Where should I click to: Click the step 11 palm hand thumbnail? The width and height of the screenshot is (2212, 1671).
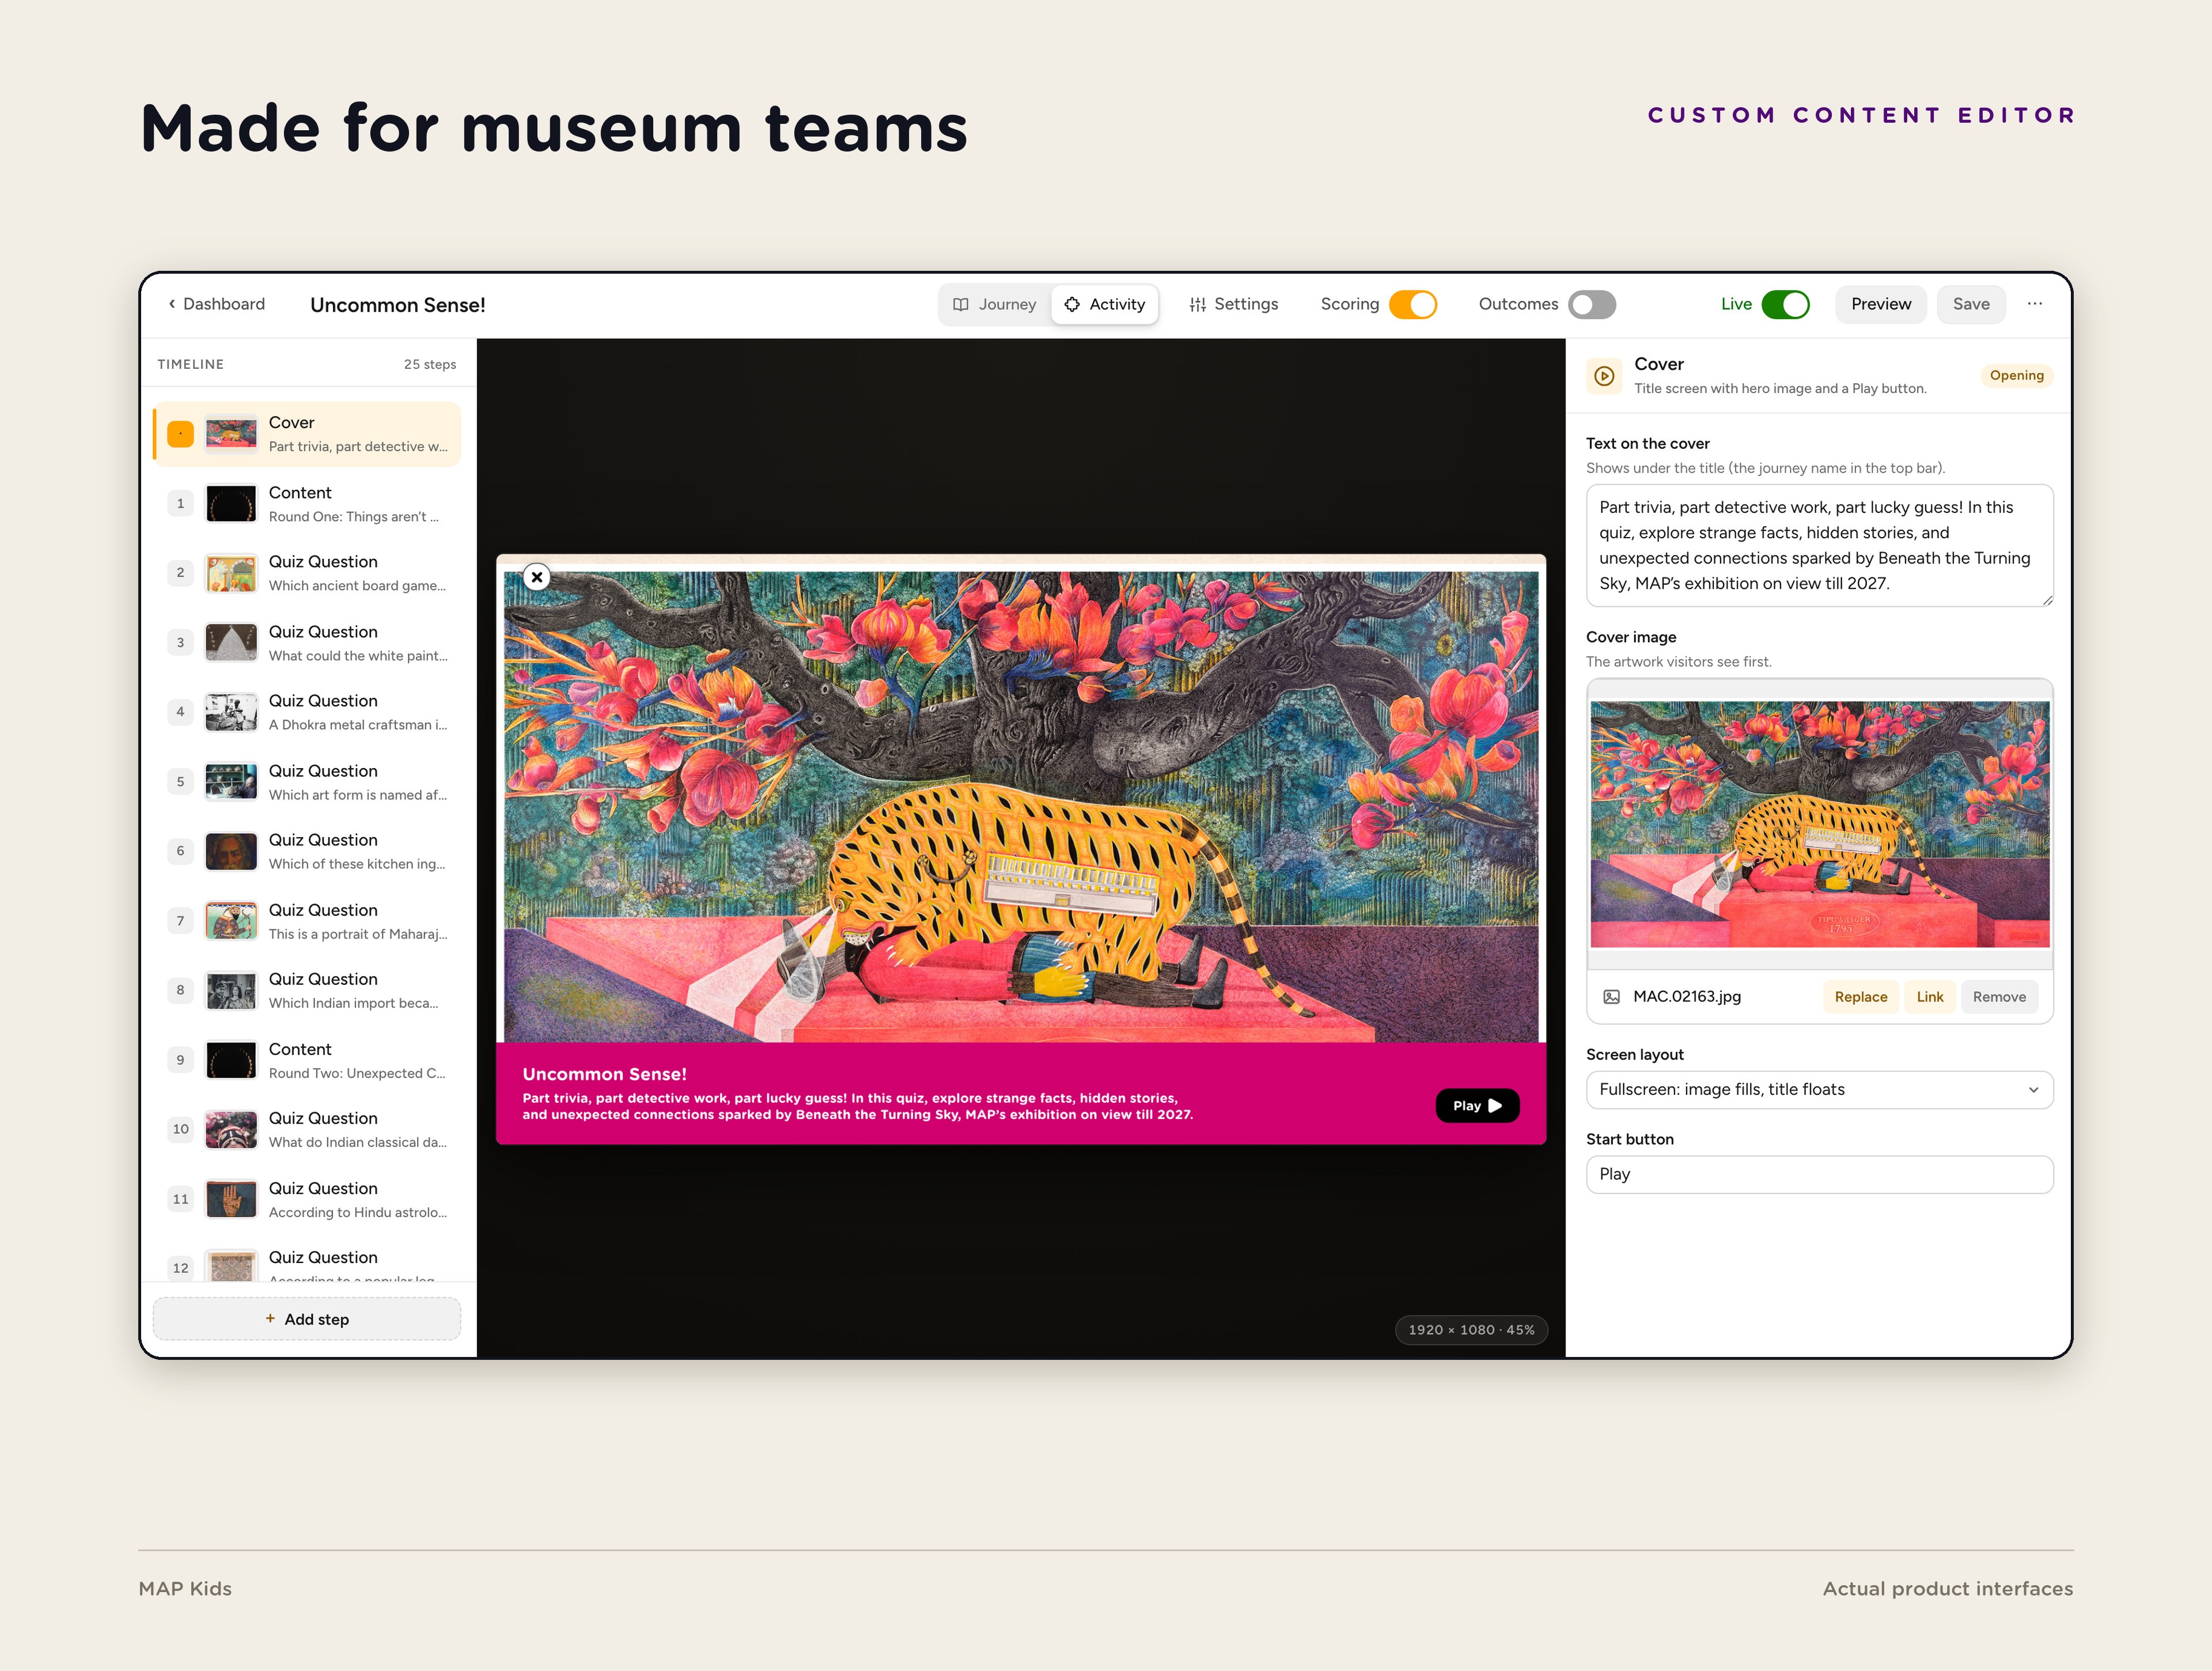(231, 1199)
